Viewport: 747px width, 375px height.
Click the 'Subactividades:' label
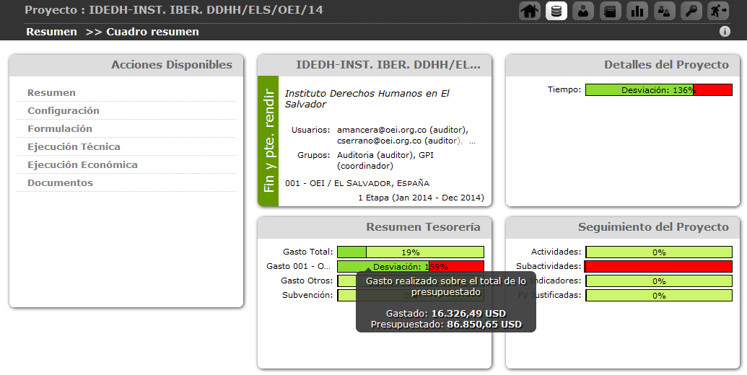tap(549, 266)
